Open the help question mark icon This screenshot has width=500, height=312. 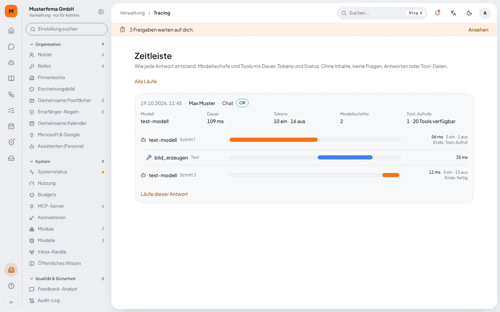[x=11, y=286]
